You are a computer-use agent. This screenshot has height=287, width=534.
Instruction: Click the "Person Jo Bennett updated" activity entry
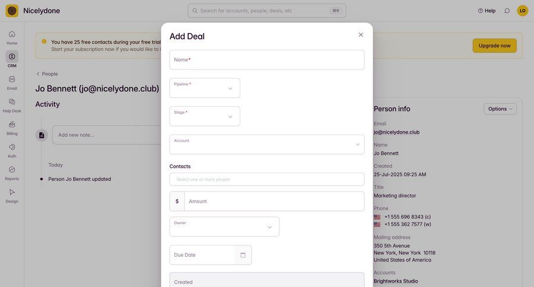(x=80, y=179)
